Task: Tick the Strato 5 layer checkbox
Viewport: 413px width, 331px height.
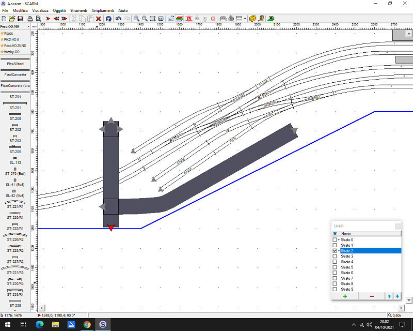Action: [335, 267]
